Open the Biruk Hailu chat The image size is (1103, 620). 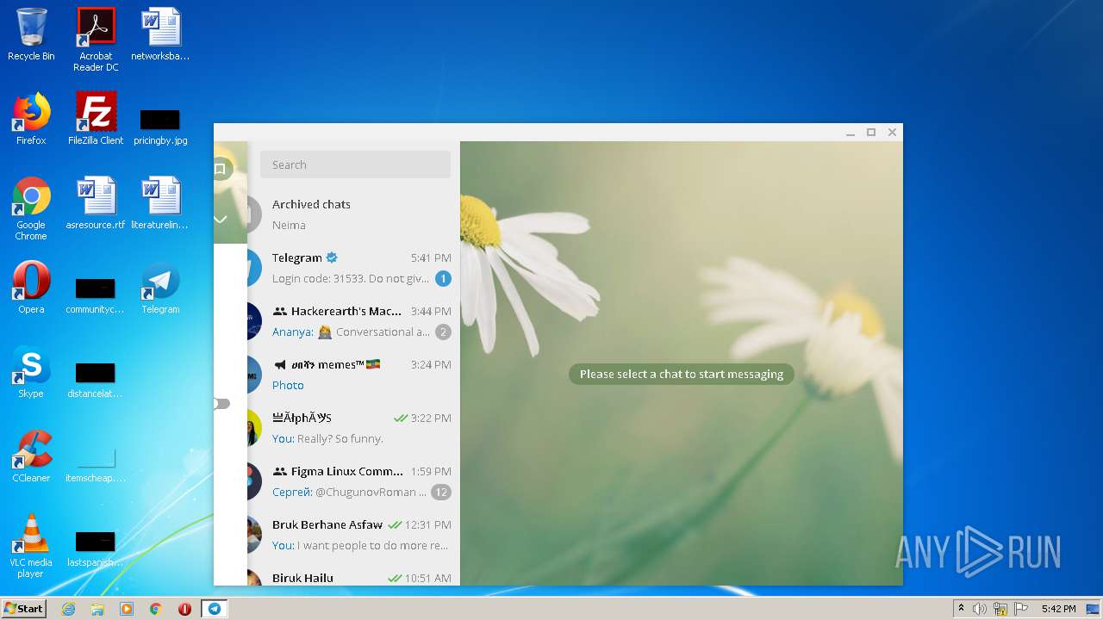(353, 574)
